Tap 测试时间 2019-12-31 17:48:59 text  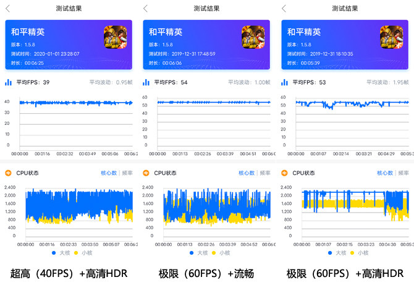click(182, 54)
